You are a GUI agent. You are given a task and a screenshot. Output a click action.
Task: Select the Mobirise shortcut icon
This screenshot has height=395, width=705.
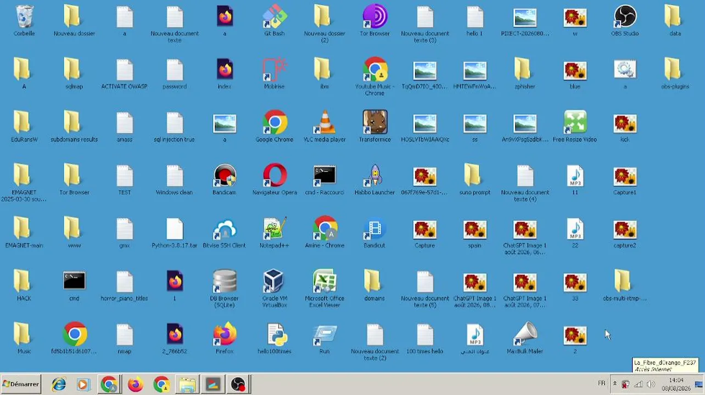click(x=275, y=74)
